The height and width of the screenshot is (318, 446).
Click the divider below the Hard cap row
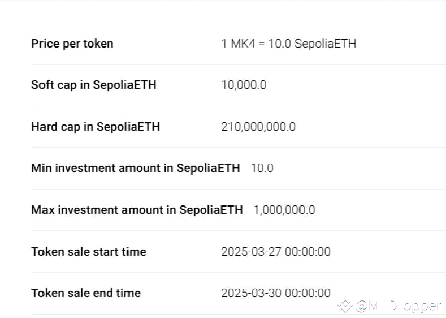239,148
